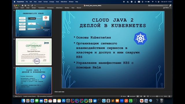Open Messages from the Dock
The width and height of the screenshot is (185, 104).
pos(37,101)
